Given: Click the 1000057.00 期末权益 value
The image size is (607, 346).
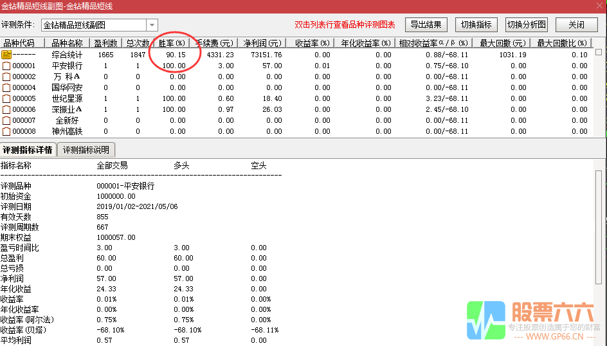Looking at the screenshot, I should pos(116,237).
